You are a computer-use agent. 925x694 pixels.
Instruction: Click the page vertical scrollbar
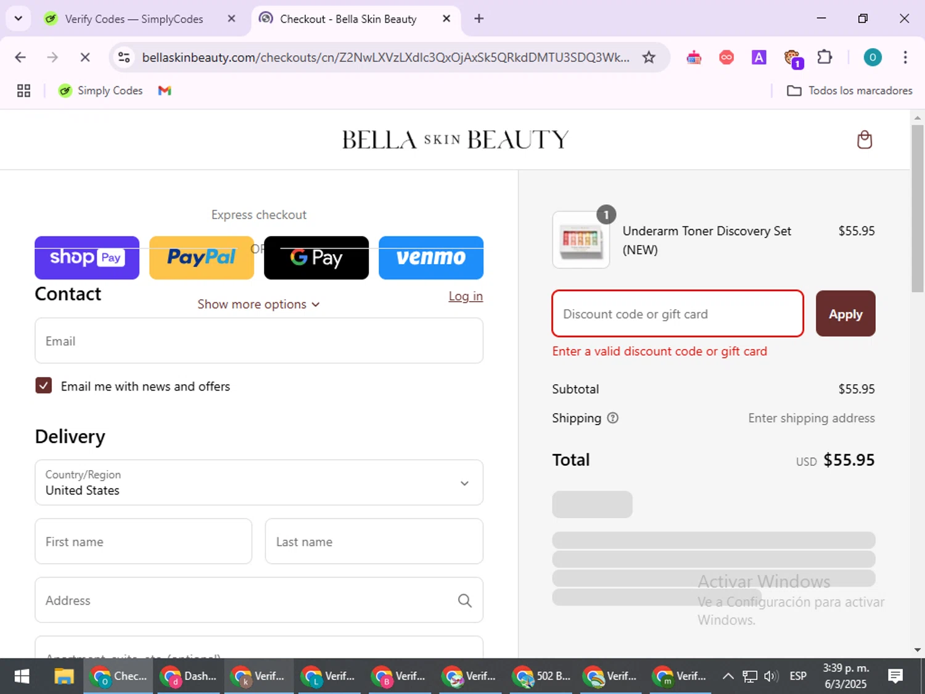(918, 209)
